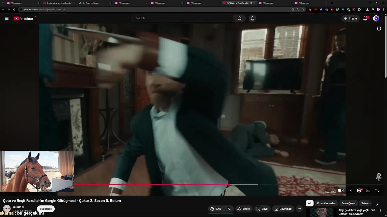The height and width of the screenshot is (217, 387).
Task: Open the Dayı geldi bize yağlı video thumbnail
Action: click(x=321, y=212)
